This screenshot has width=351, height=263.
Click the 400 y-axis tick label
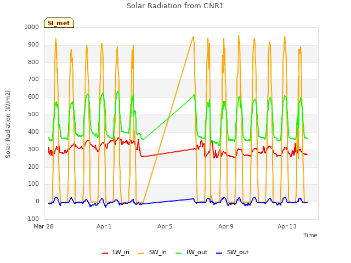coord(33,131)
